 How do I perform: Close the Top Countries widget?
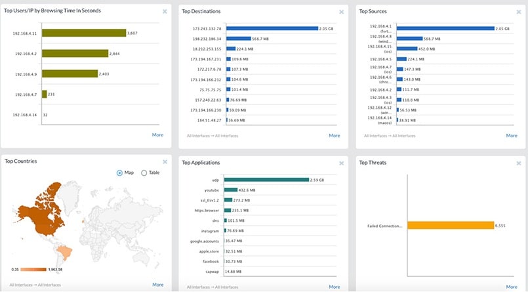(x=163, y=162)
